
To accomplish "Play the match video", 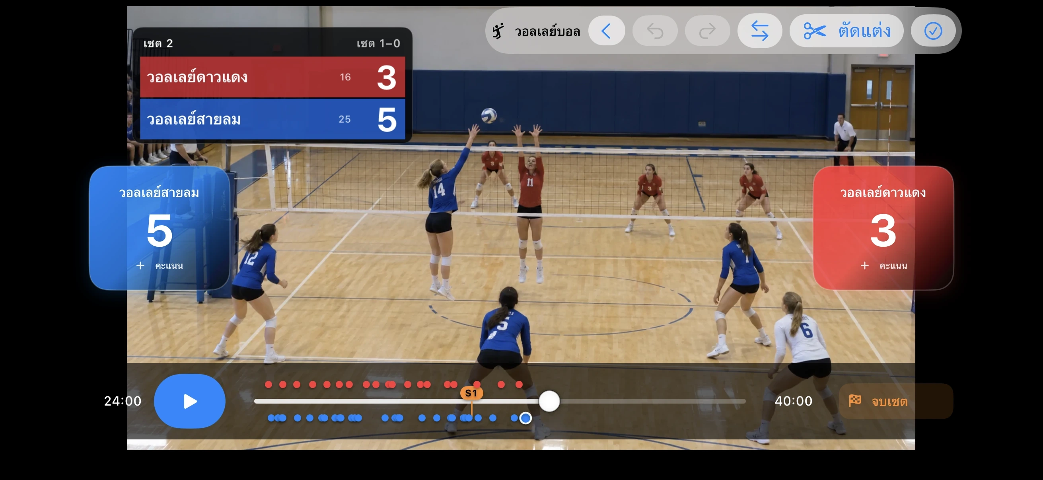I will coord(189,401).
